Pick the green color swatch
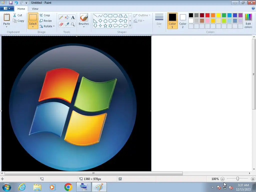Viewport: 256px width, 192px height. tap(224, 15)
